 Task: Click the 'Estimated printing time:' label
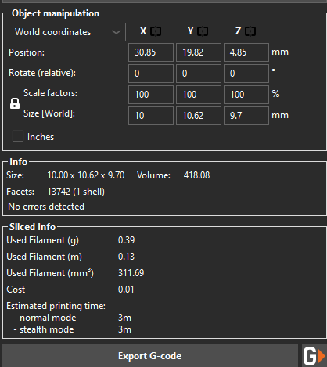coord(56,306)
